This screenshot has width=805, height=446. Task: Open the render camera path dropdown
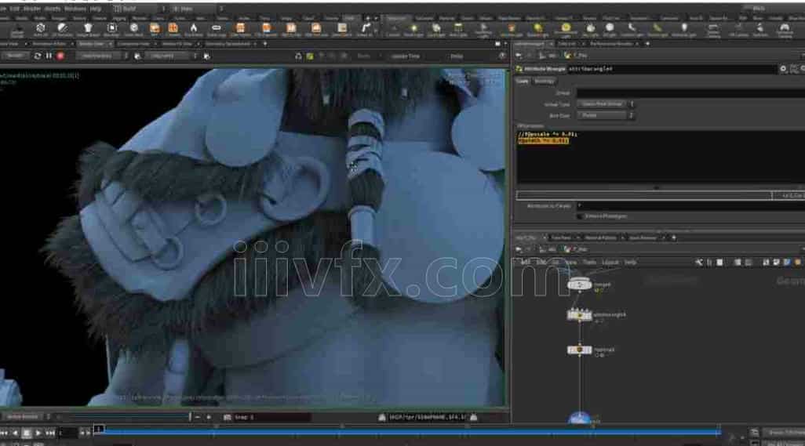pos(173,56)
